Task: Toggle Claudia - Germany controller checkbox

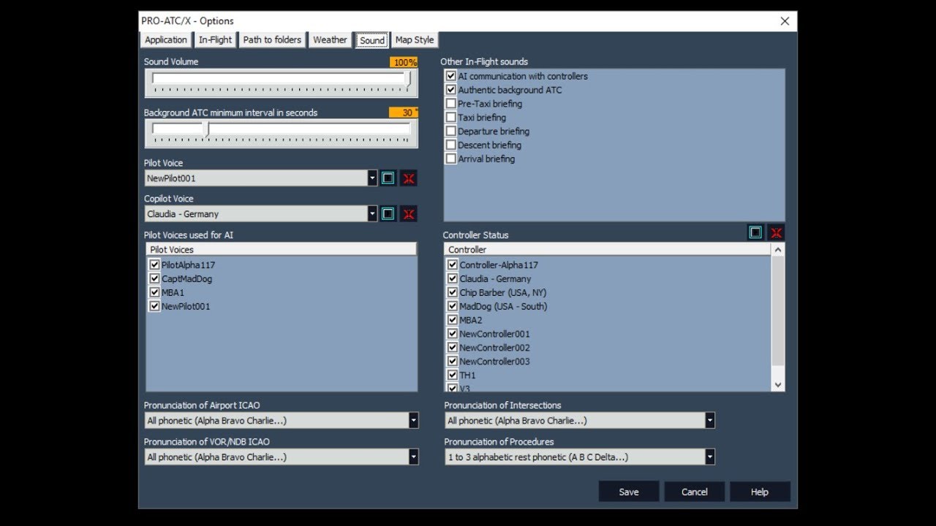Action: point(453,279)
